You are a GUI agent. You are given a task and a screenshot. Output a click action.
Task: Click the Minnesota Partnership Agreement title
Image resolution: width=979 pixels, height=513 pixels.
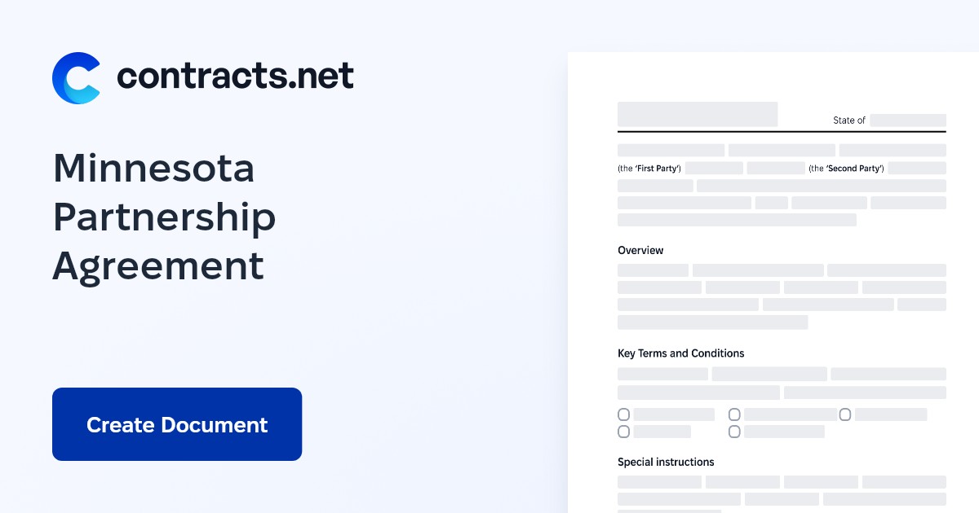point(164,217)
